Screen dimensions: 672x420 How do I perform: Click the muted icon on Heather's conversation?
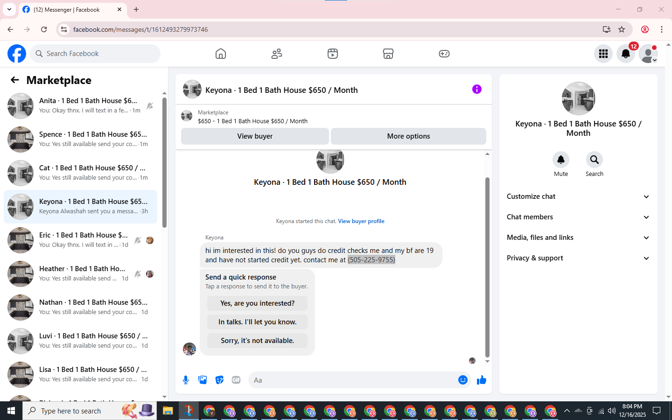click(138, 274)
